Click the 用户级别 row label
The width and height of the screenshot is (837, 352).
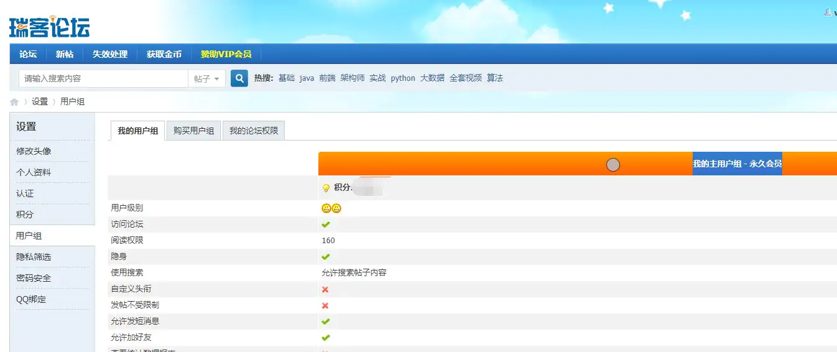[127, 208]
